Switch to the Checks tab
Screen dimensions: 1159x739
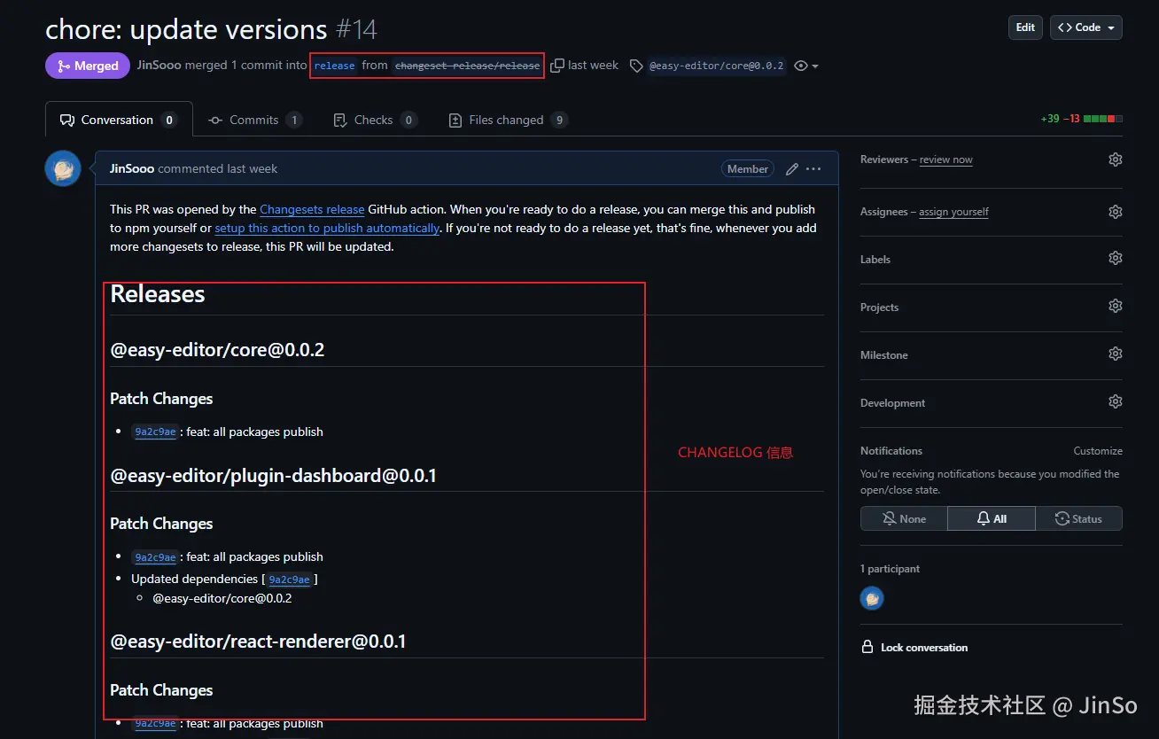click(x=375, y=120)
